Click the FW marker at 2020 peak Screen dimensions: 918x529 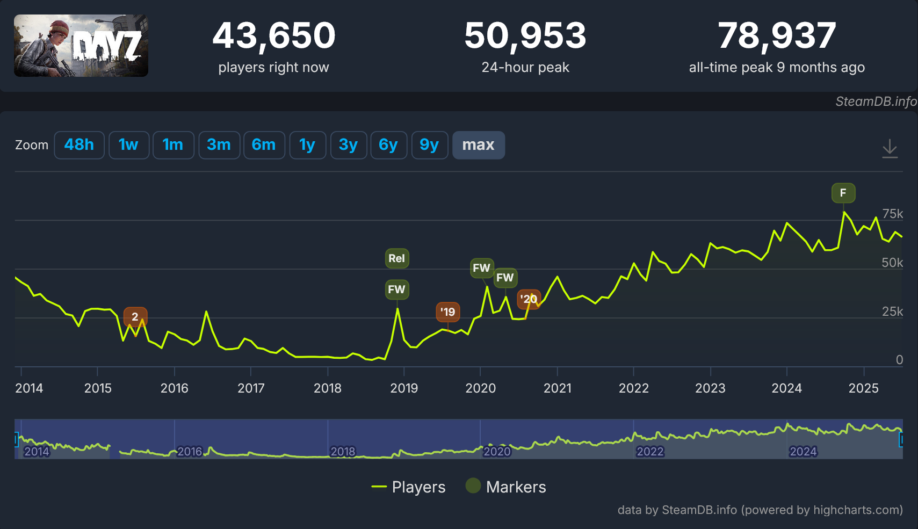coord(481,268)
